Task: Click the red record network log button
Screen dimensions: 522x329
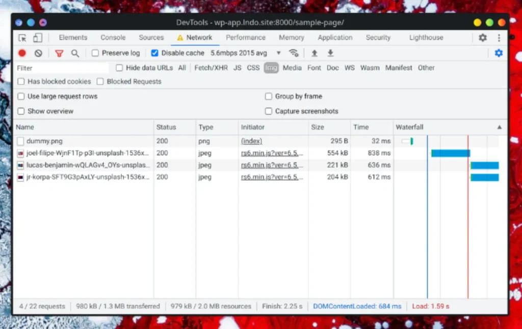Action: 22,53
